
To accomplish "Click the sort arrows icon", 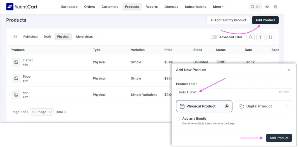I will (x=270, y=37).
